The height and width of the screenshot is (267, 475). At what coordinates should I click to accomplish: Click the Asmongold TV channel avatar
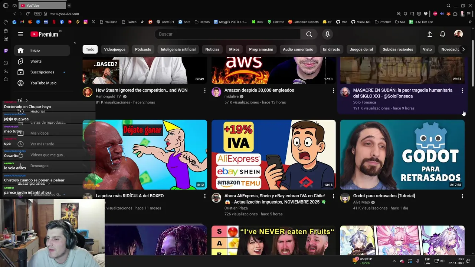coord(88,92)
